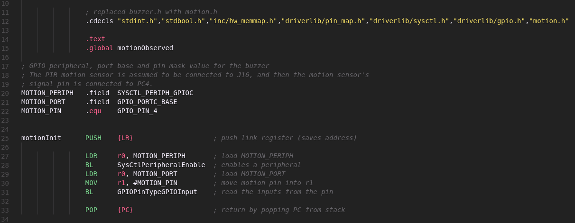
Task: Click the GPIOPinTypeGPIOInput function call
Action: pyautogui.click(x=157, y=192)
